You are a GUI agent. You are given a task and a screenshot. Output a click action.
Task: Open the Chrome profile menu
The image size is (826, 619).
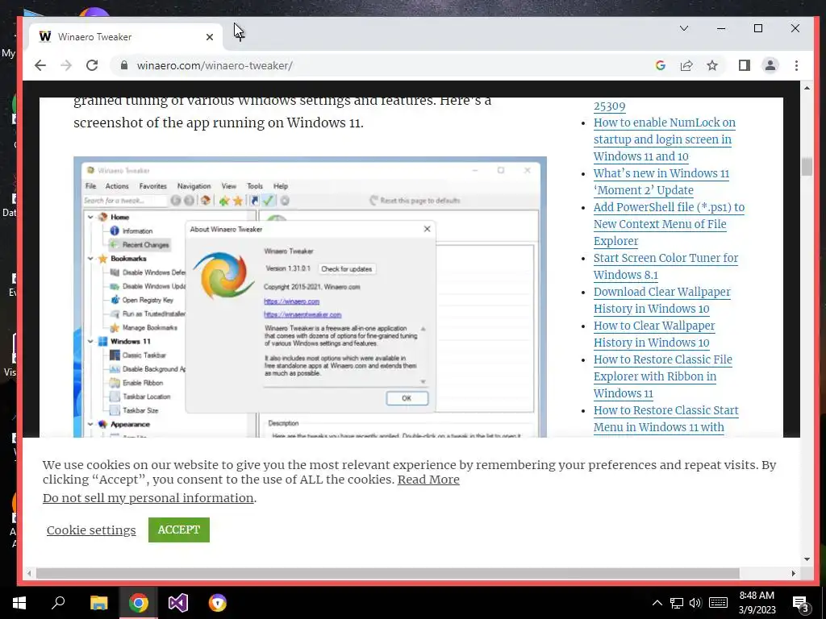coord(770,65)
